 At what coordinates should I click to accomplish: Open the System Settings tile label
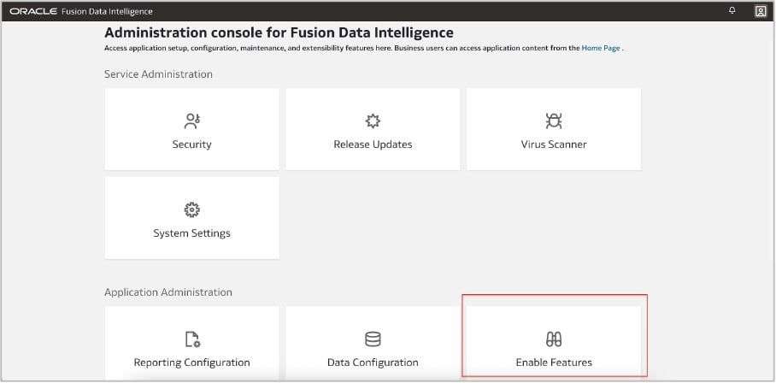[191, 233]
